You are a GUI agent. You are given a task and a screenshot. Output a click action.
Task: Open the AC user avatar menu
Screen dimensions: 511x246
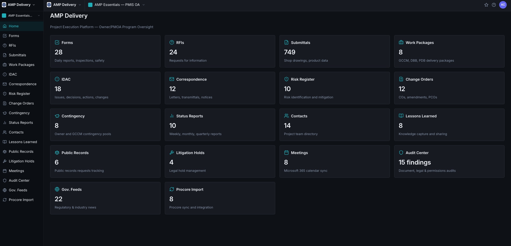point(503,5)
